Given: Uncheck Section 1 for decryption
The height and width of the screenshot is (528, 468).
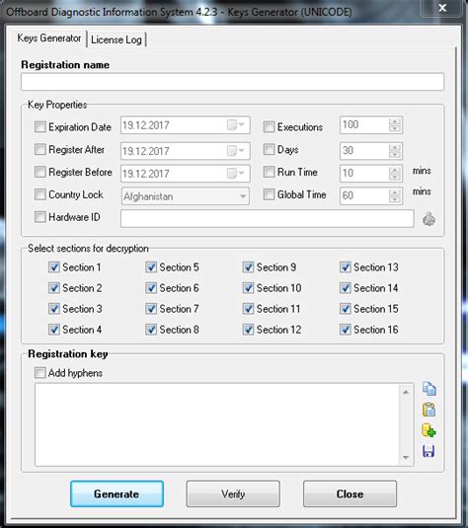Looking at the screenshot, I should coord(54,267).
